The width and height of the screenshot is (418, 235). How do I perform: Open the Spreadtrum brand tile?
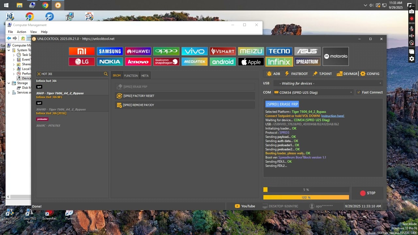pos(307,62)
